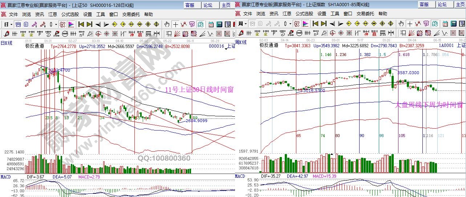Select Gann fan lines tool in 上证50 window
The image size is (466, 197).
pos(177,34)
